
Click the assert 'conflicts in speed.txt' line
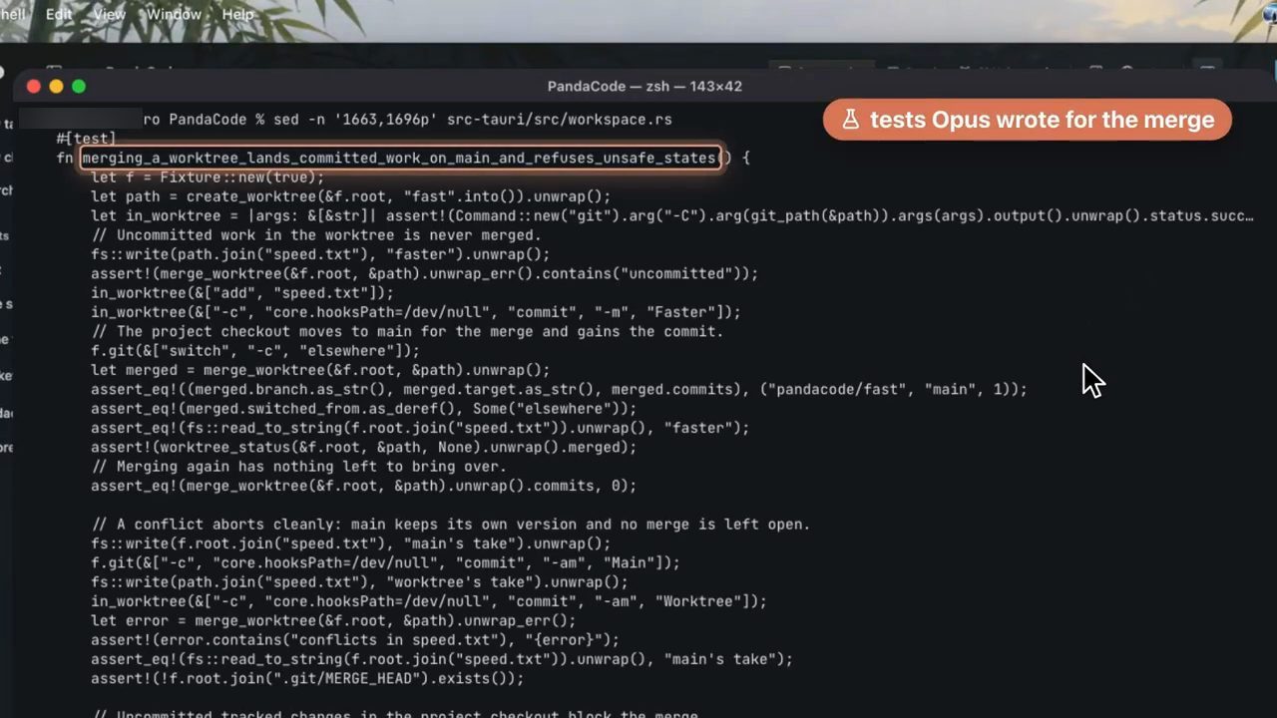[x=354, y=640]
